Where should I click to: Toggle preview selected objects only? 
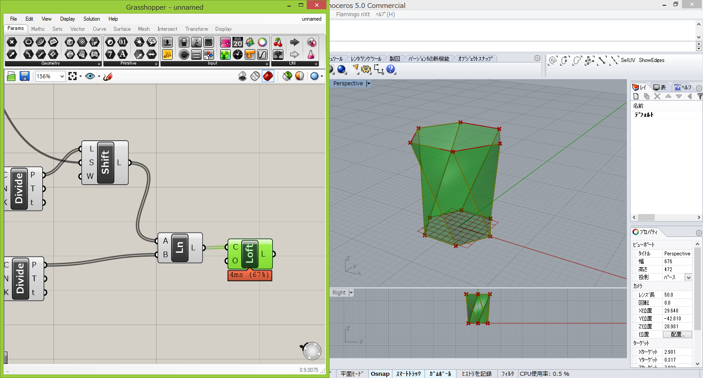pos(287,76)
